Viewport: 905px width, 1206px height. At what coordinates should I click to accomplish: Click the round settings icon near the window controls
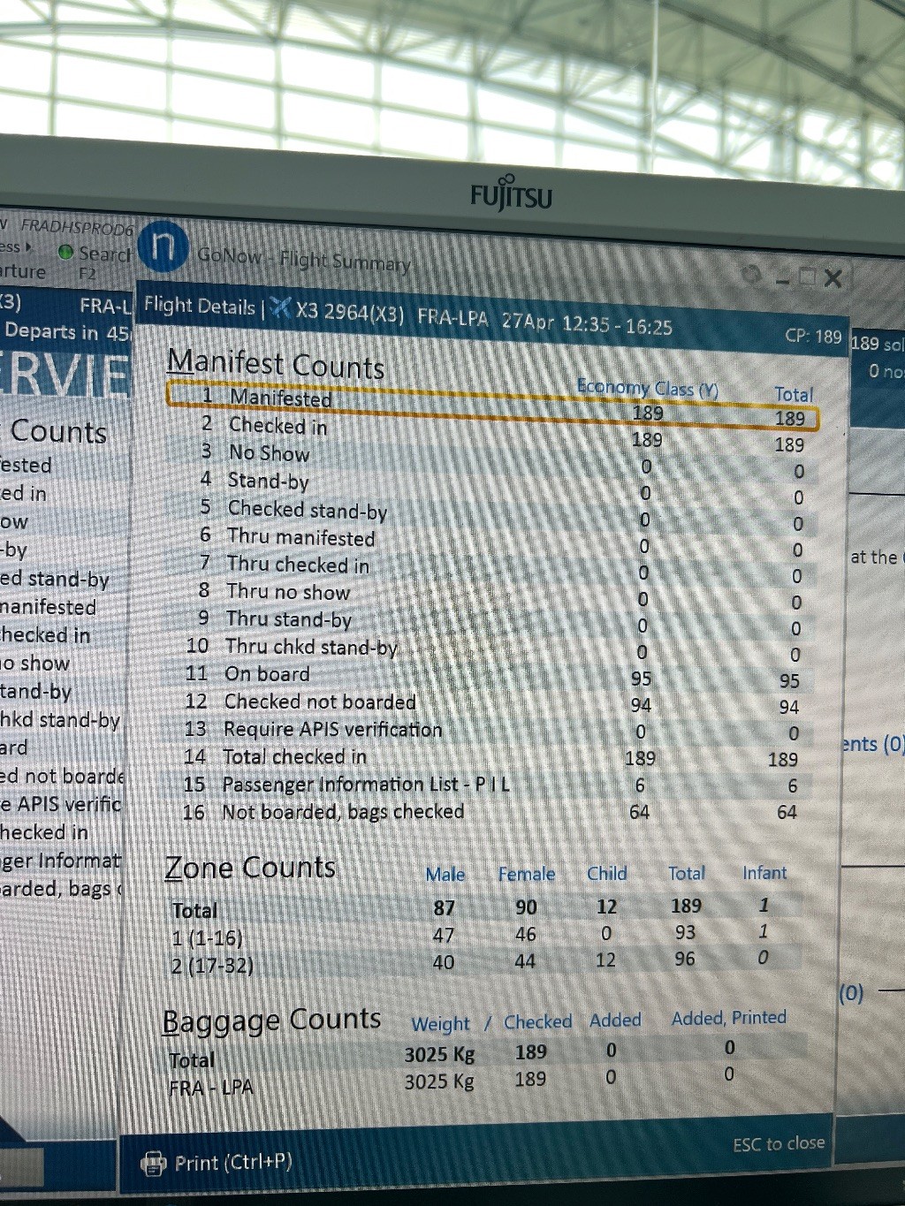click(751, 277)
